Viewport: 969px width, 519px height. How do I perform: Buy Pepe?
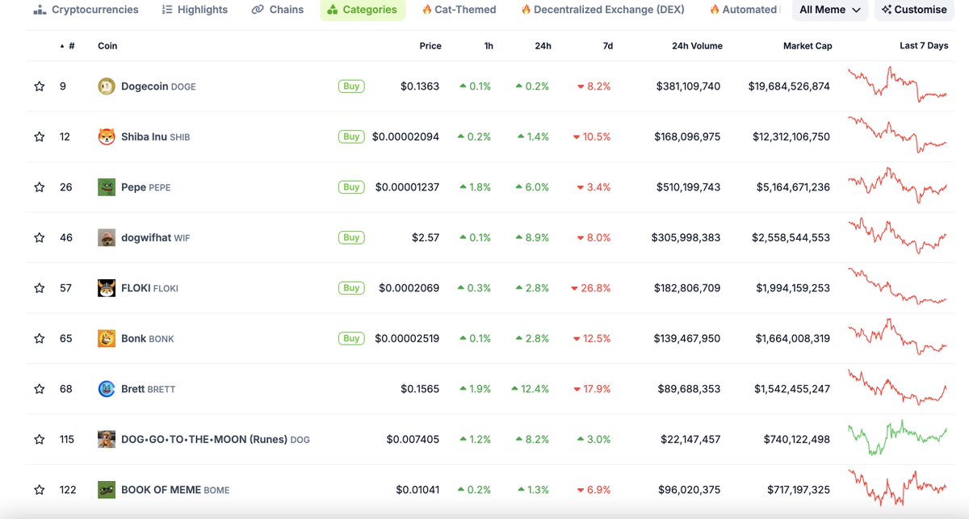pos(351,187)
